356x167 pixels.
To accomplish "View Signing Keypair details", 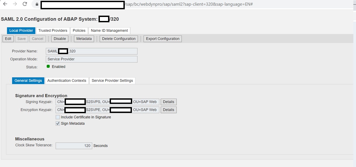I will point(168,102).
